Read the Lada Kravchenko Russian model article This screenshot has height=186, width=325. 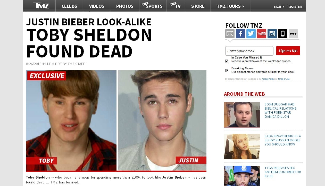tap(283, 140)
